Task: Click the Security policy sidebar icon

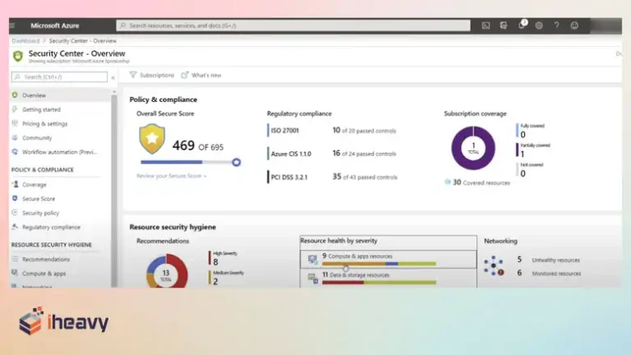Action: click(x=15, y=213)
